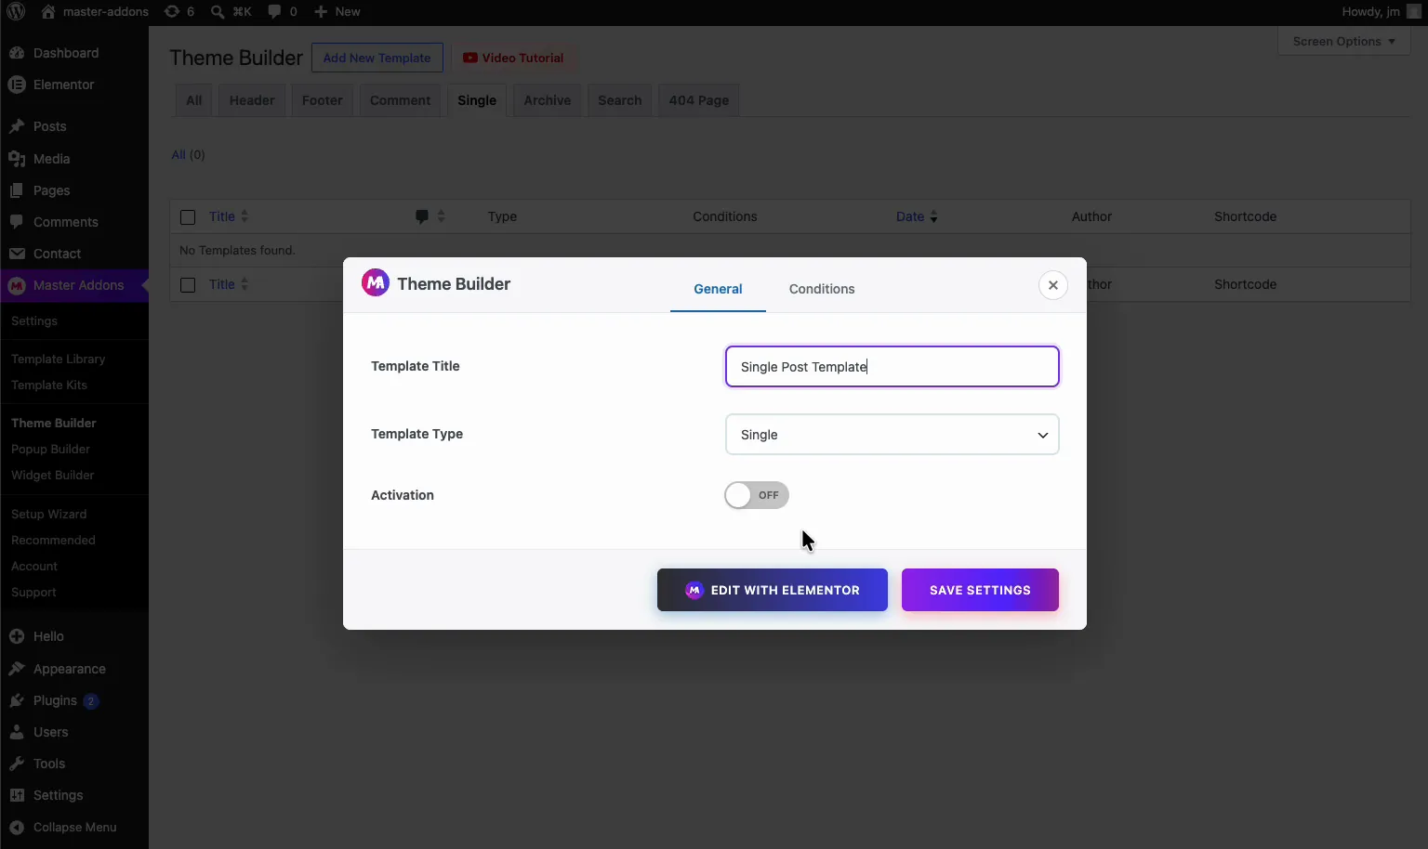Image resolution: width=1428 pixels, height=849 pixels.
Task: Click the plus New icon
Action: coord(321,12)
